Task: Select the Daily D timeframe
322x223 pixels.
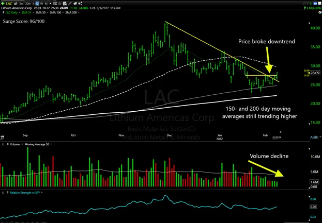Action: (x=37, y=4)
